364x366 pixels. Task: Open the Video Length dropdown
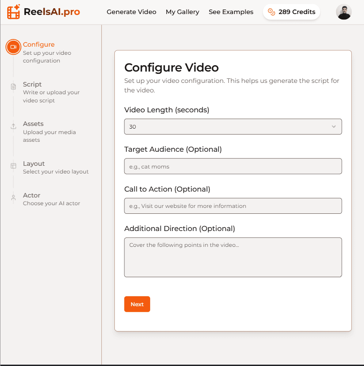[233, 127]
